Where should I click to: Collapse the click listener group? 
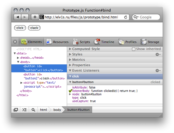point(70,76)
